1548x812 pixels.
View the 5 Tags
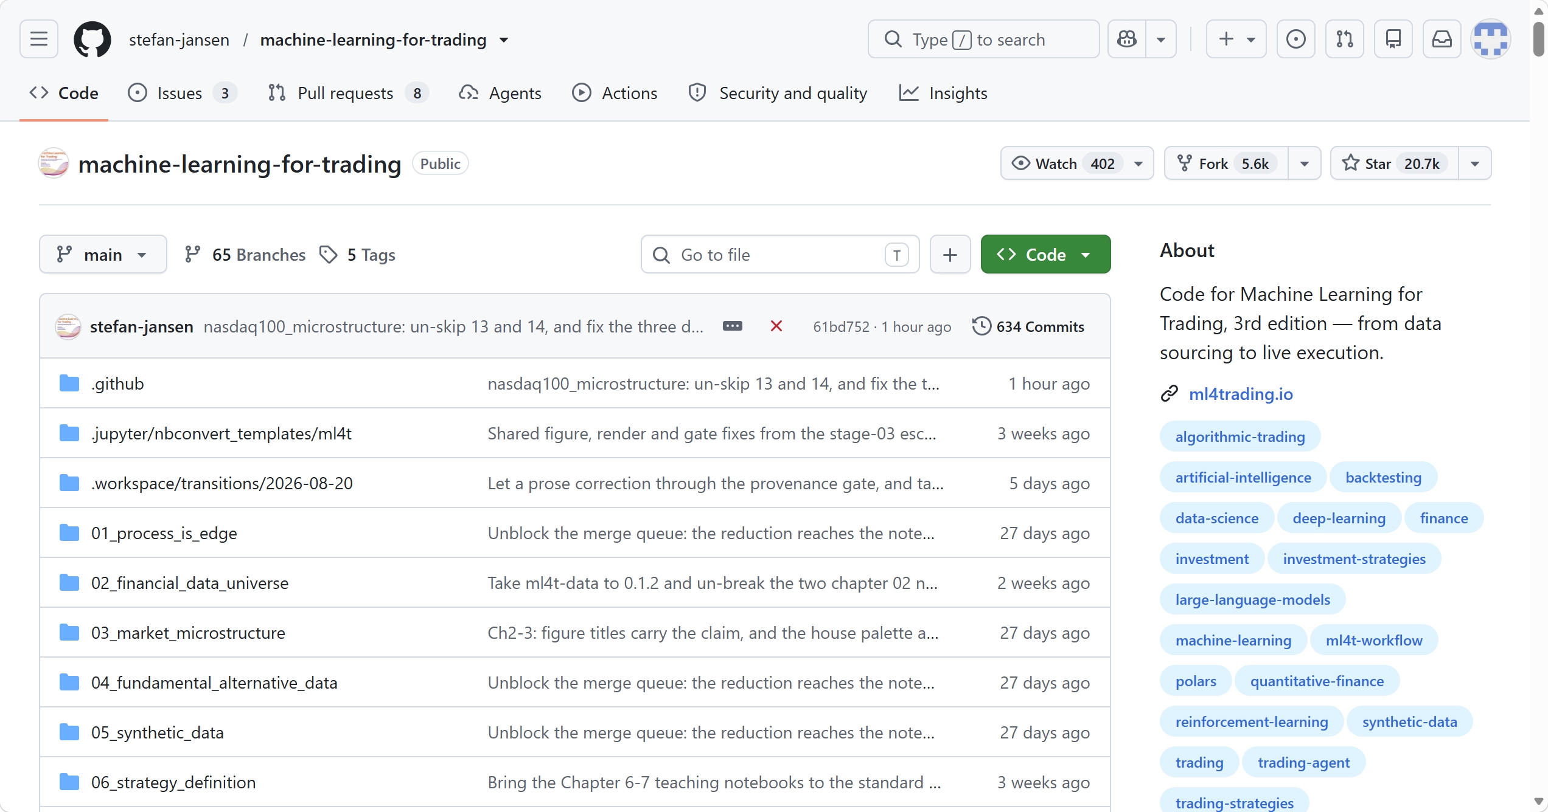coord(358,255)
